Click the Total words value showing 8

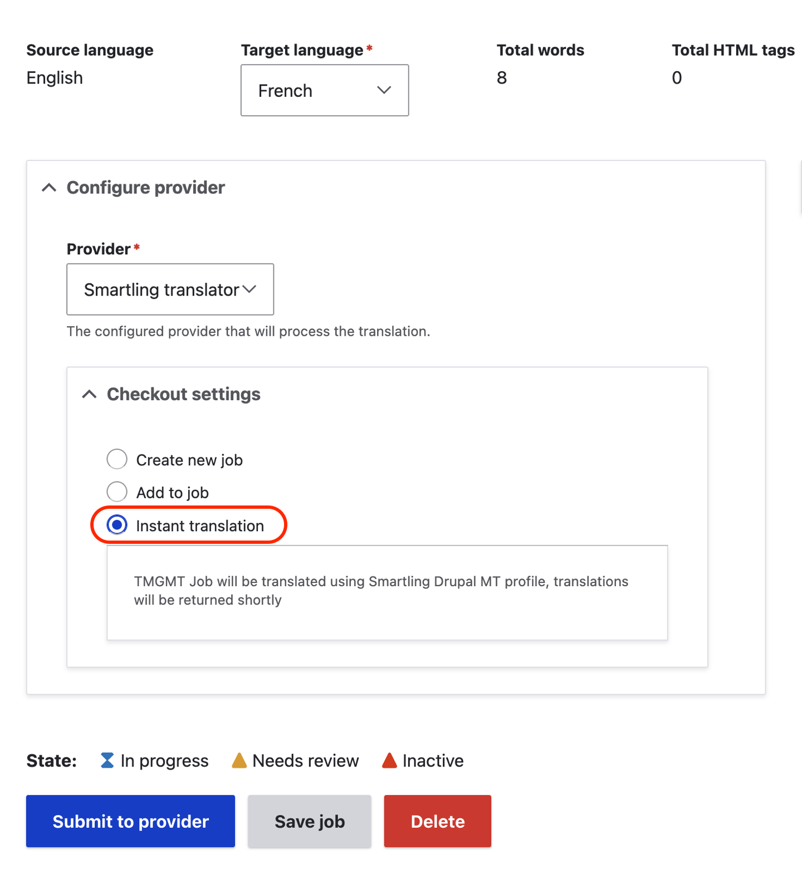click(502, 77)
